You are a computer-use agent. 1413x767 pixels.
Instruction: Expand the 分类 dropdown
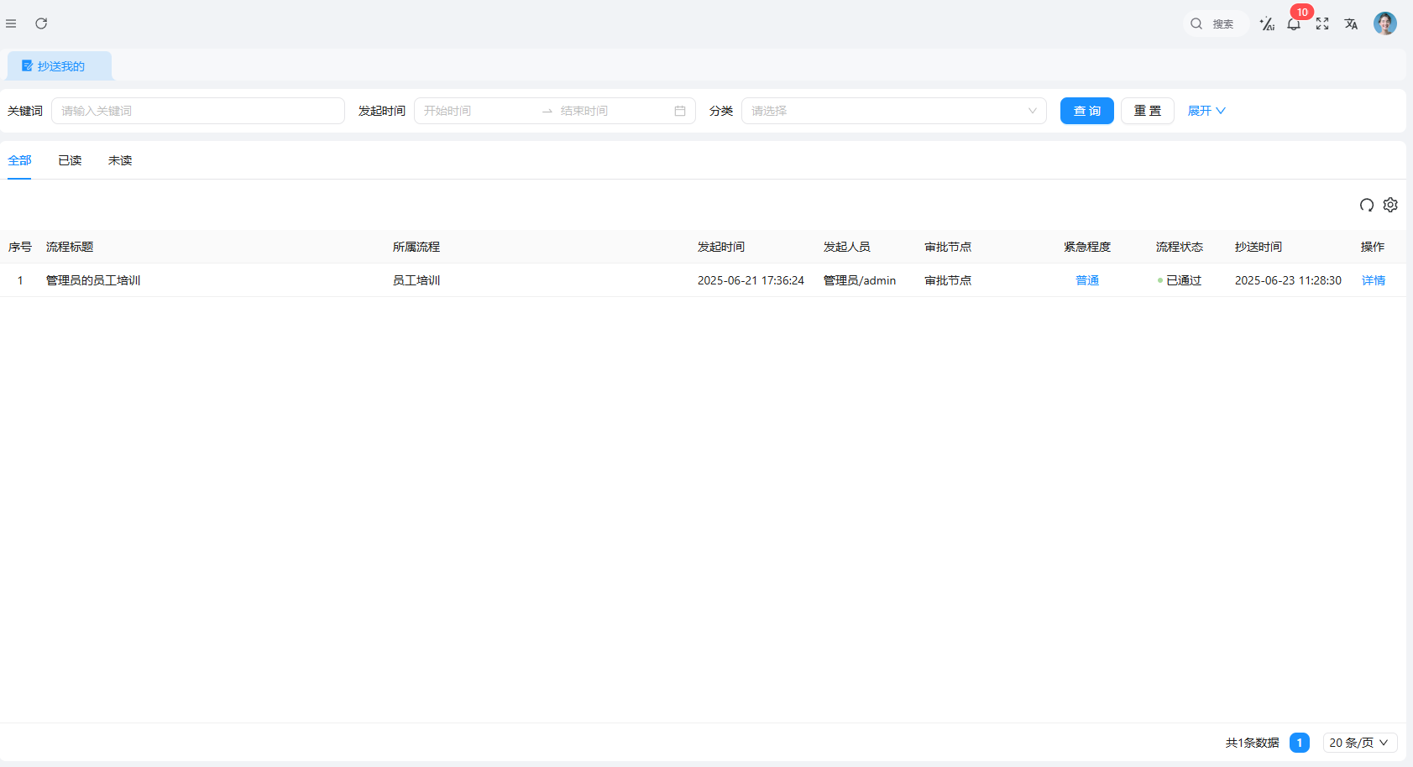tap(893, 111)
